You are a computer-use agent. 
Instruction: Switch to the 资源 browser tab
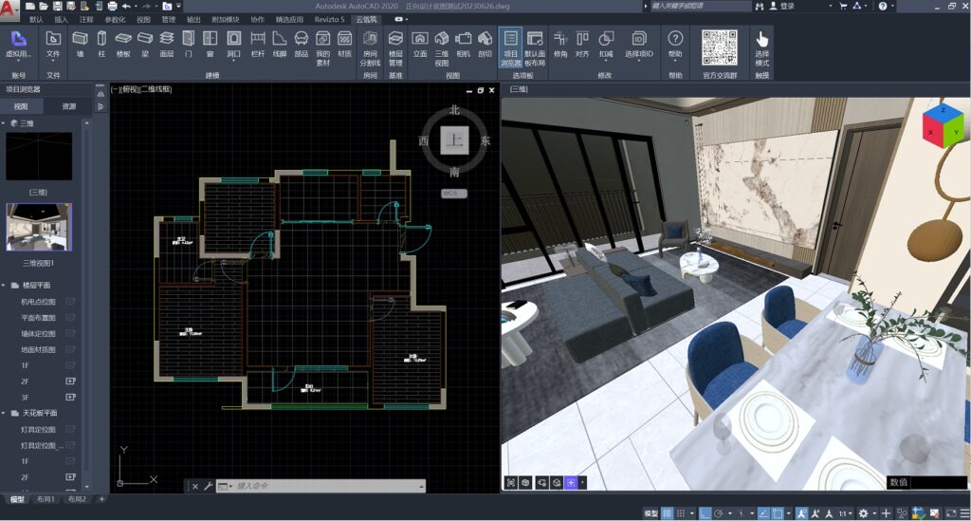coord(68,107)
